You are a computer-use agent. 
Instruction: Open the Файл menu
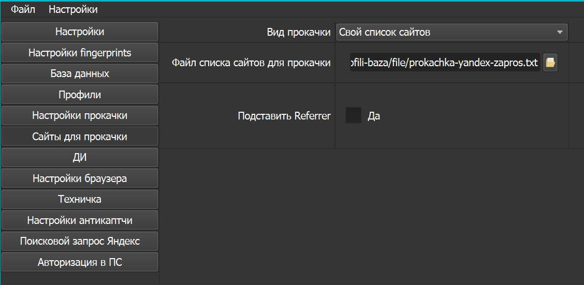pyautogui.click(x=23, y=9)
